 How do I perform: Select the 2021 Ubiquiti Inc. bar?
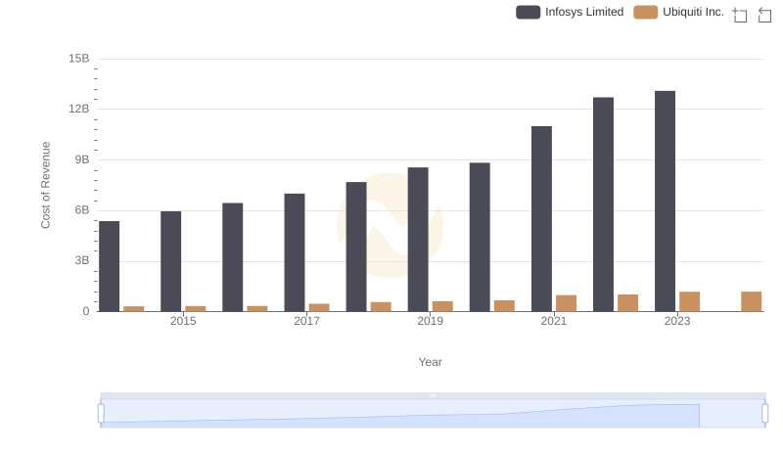click(567, 303)
